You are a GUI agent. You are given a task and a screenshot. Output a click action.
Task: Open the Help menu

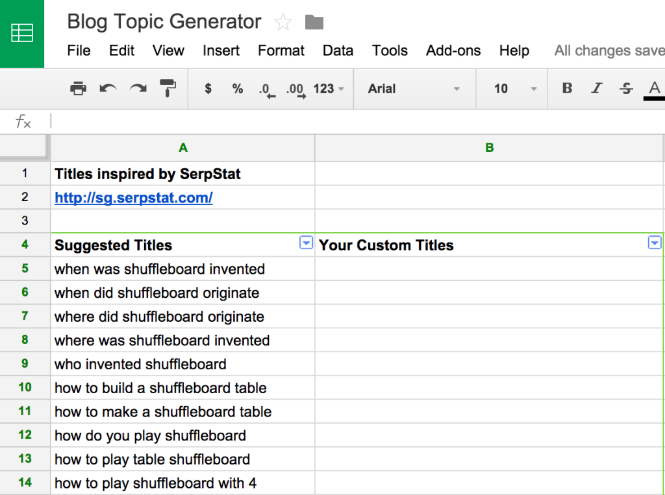(x=514, y=51)
